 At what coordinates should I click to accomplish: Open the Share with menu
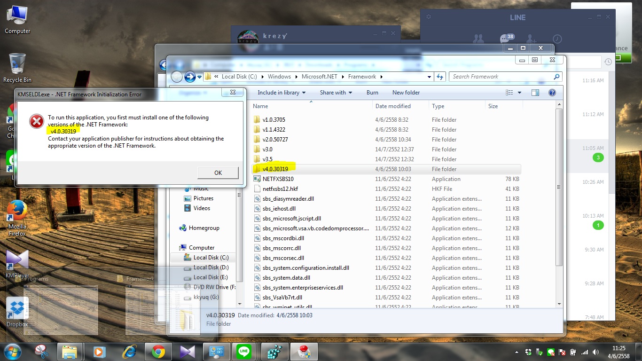336,93
